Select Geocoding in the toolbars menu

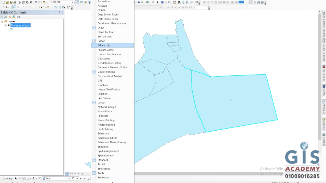pyautogui.click(x=112, y=58)
